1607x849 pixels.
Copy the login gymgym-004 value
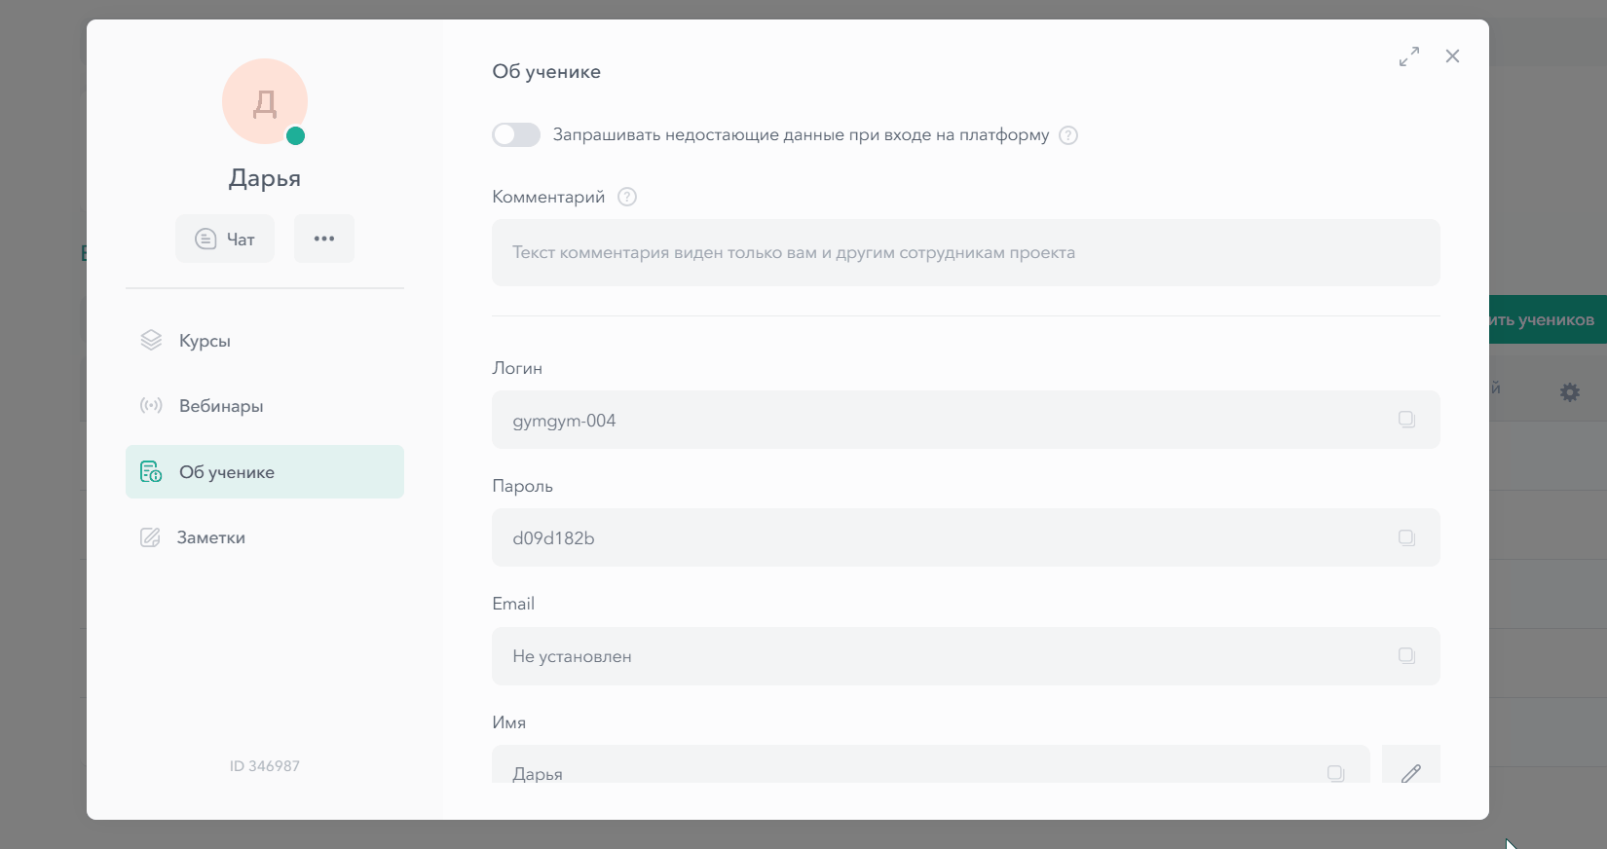tap(1406, 420)
